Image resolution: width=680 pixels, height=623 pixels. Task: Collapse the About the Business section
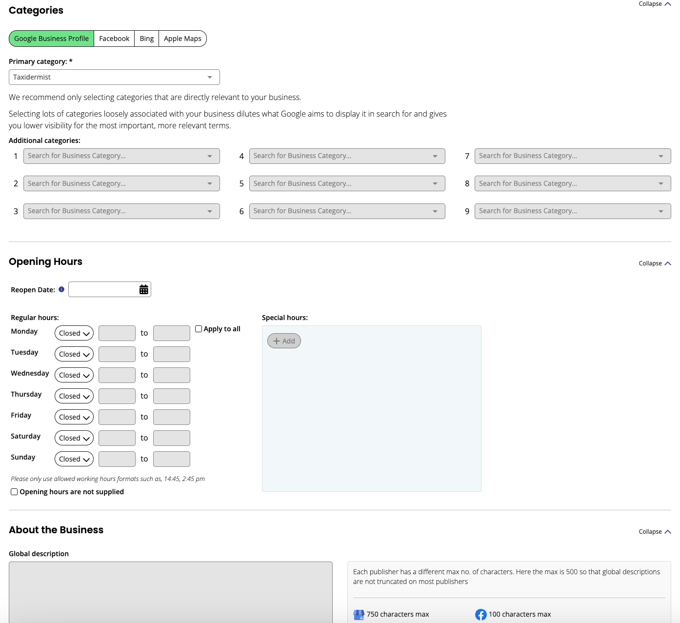click(x=655, y=532)
